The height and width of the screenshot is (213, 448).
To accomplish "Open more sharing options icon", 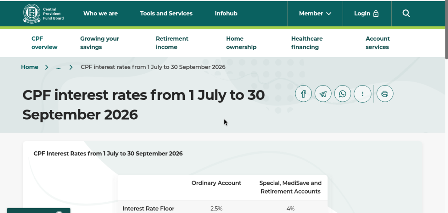I will point(362,94).
